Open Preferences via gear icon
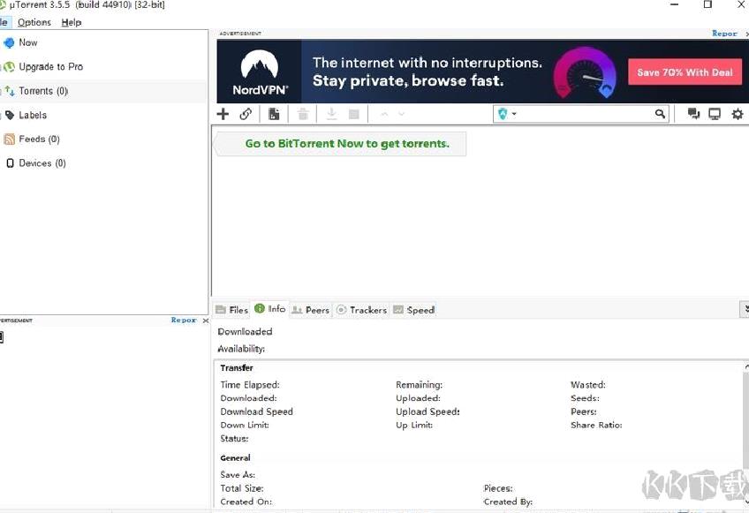 pos(738,114)
